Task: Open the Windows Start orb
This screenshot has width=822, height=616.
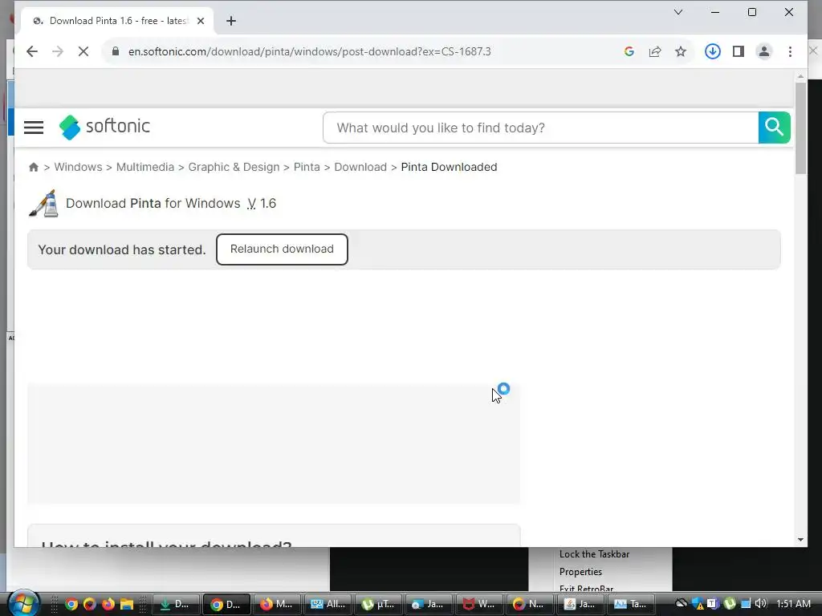Action: (23, 603)
